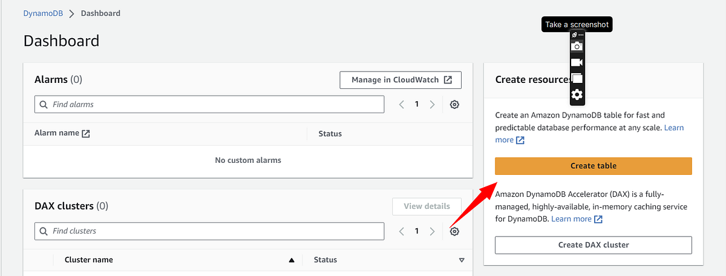
Task: Go to previous page of DAX clusters
Action: click(x=401, y=231)
